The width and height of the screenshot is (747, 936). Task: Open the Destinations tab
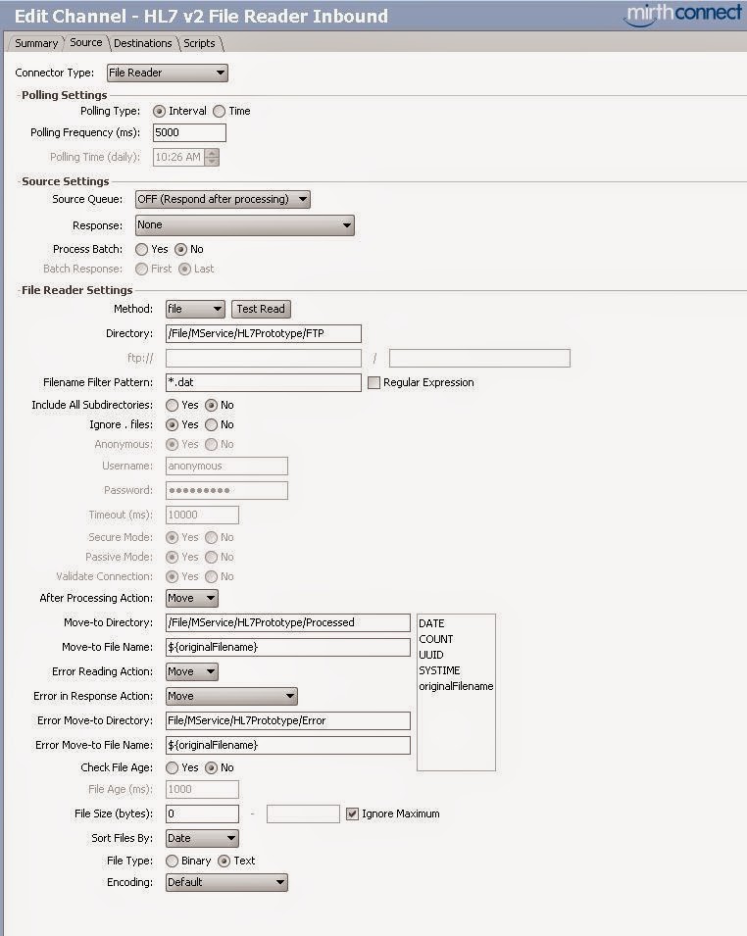click(x=143, y=43)
